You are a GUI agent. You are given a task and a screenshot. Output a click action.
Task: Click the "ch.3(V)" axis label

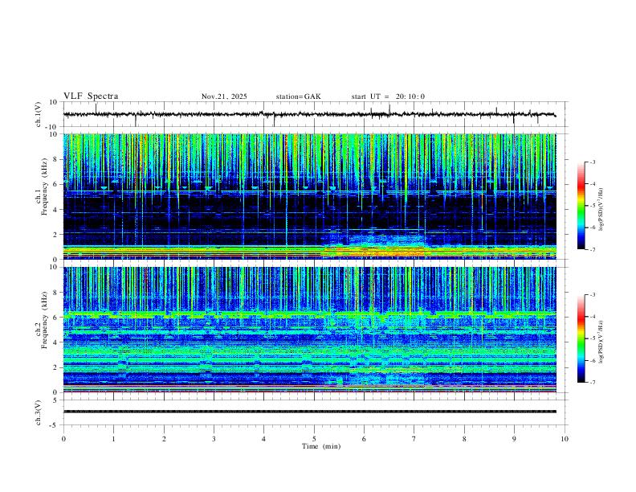pyautogui.click(x=39, y=412)
